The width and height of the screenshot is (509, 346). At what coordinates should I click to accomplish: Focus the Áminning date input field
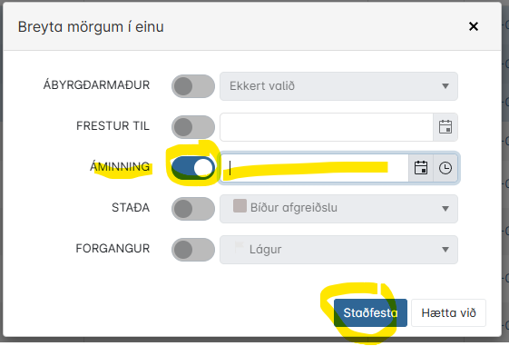click(x=314, y=168)
